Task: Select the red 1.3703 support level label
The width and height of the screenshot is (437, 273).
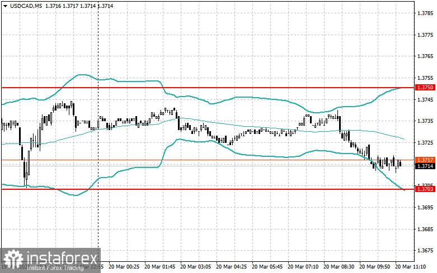Action: 425,189
